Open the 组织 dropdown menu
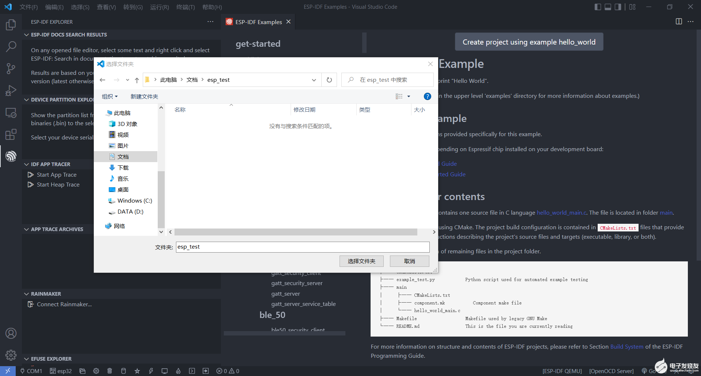This screenshot has width=701, height=376. 110,96
